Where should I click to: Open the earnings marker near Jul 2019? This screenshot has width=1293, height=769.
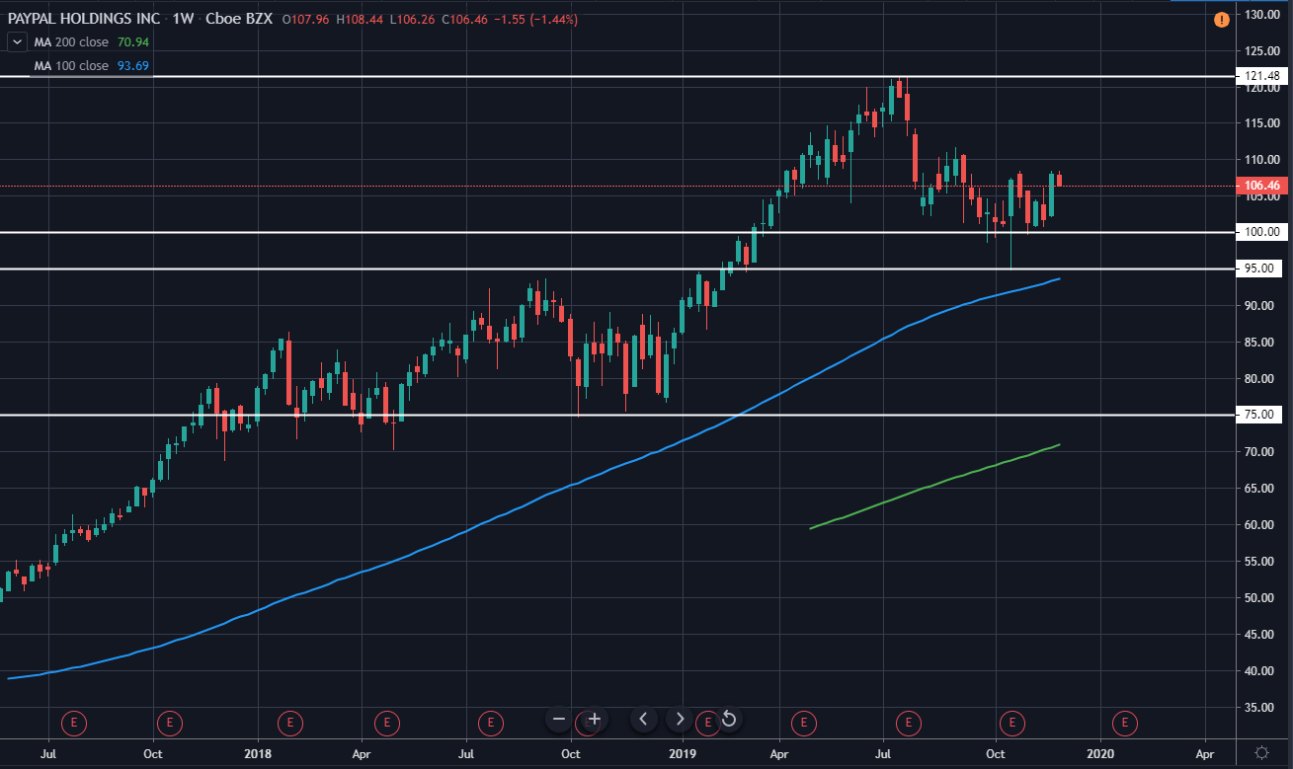coord(908,724)
